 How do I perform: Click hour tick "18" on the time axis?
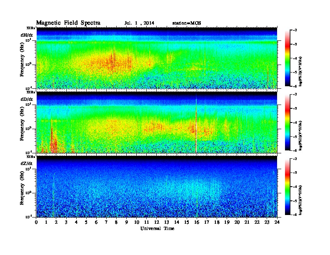coord(217,222)
